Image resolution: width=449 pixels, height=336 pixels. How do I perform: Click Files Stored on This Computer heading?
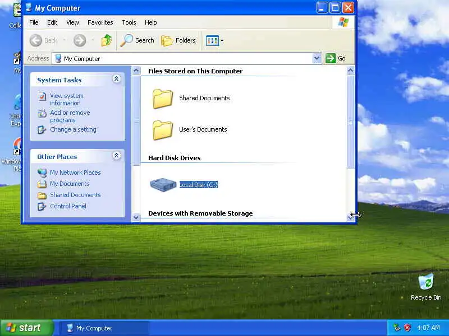(195, 71)
